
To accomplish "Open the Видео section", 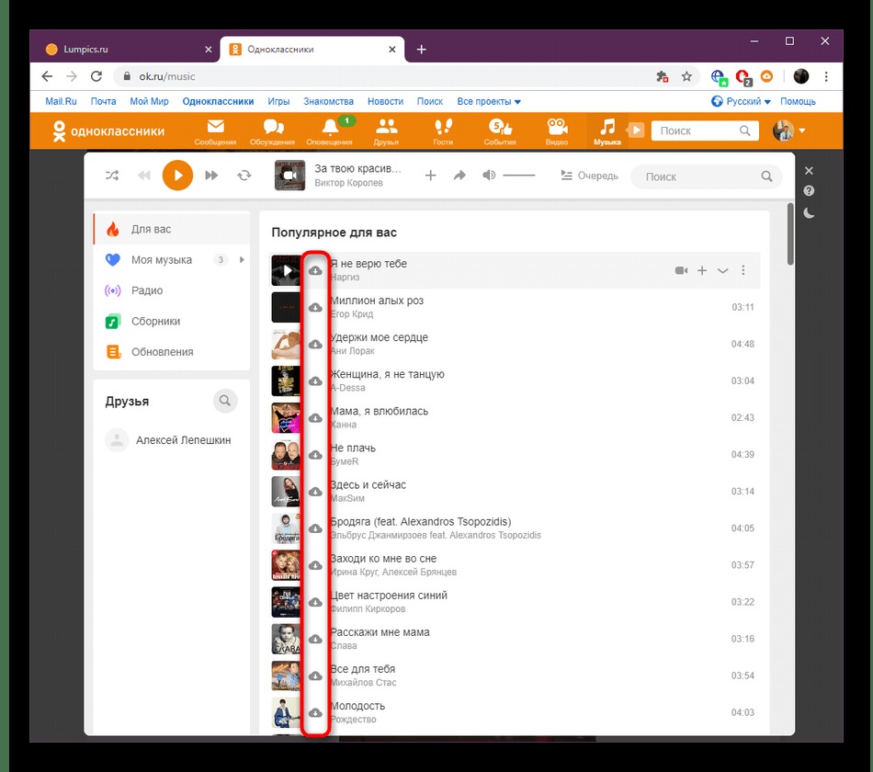I will [x=557, y=131].
